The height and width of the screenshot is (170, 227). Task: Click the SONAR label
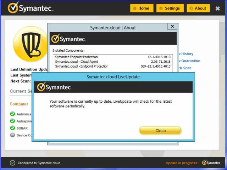click(22, 128)
